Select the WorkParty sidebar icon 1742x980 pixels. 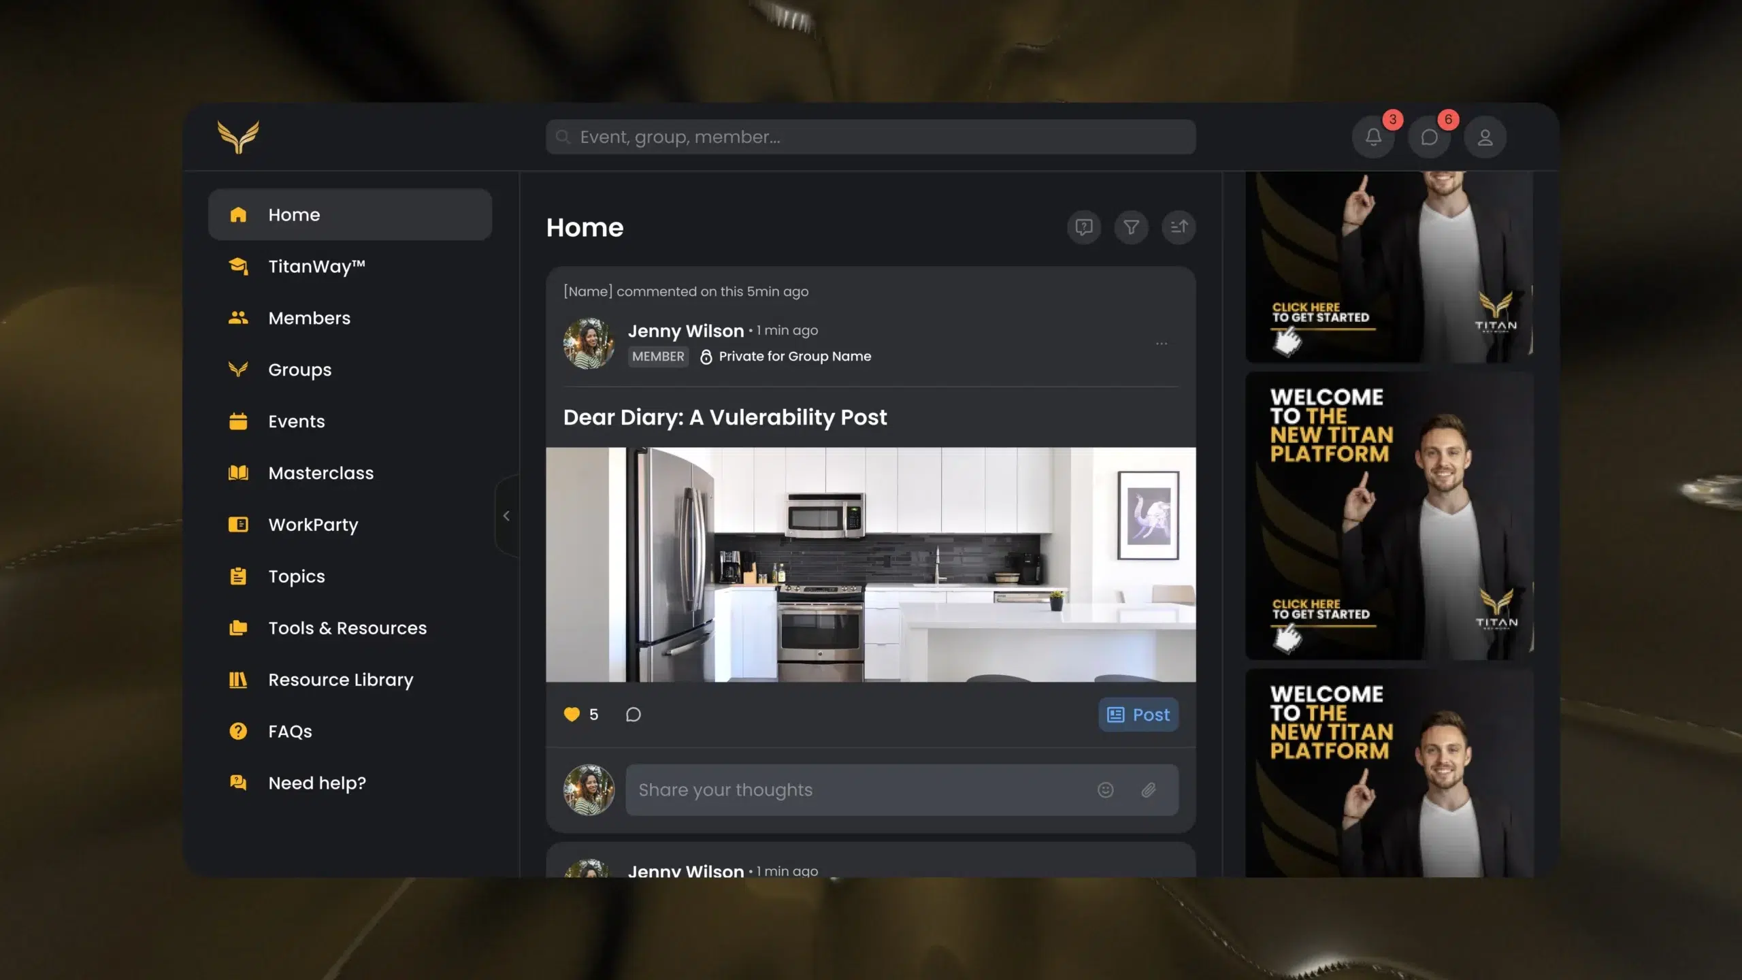coord(237,524)
